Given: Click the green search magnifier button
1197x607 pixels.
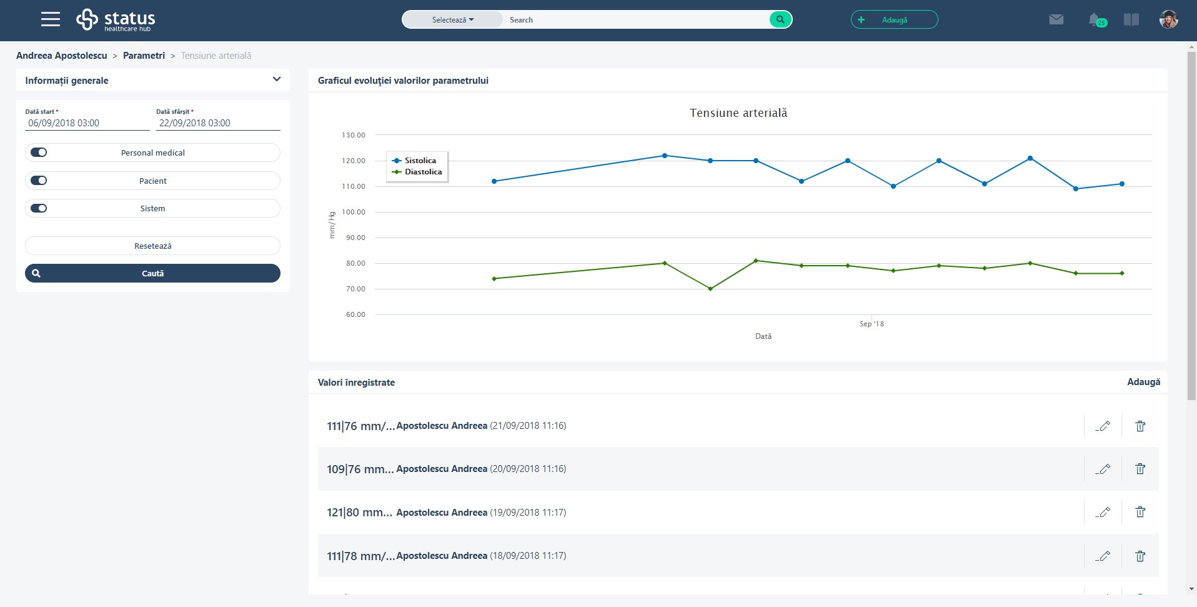Looking at the screenshot, I should click(780, 19).
